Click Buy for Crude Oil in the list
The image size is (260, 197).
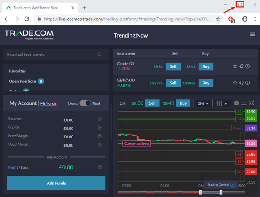[x=206, y=66]
